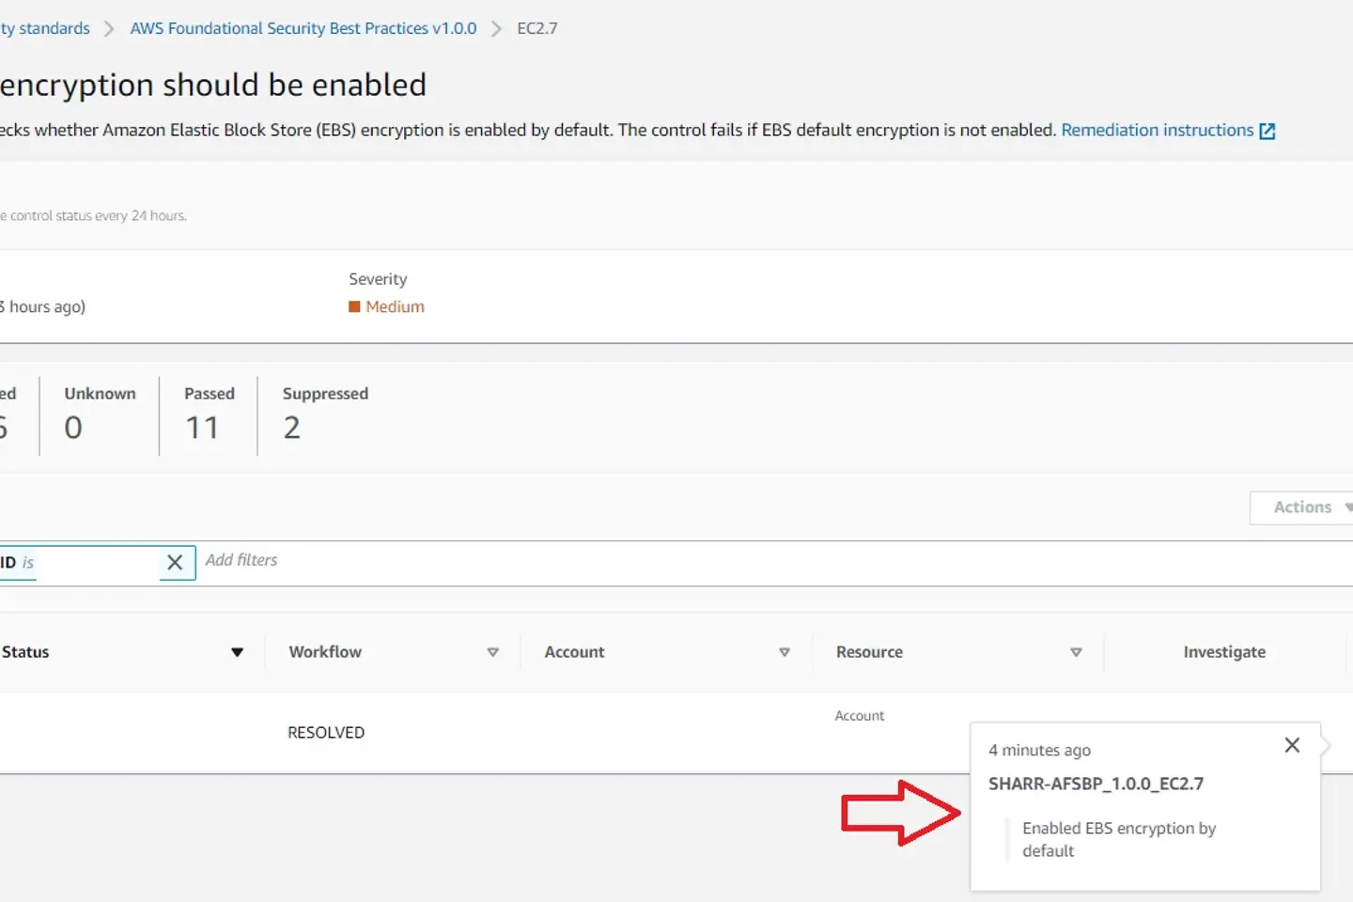Go to AWS Foundational Security Best Practices breadcrumb
The image size is (1353, 902).
click(x=303, y=28)
